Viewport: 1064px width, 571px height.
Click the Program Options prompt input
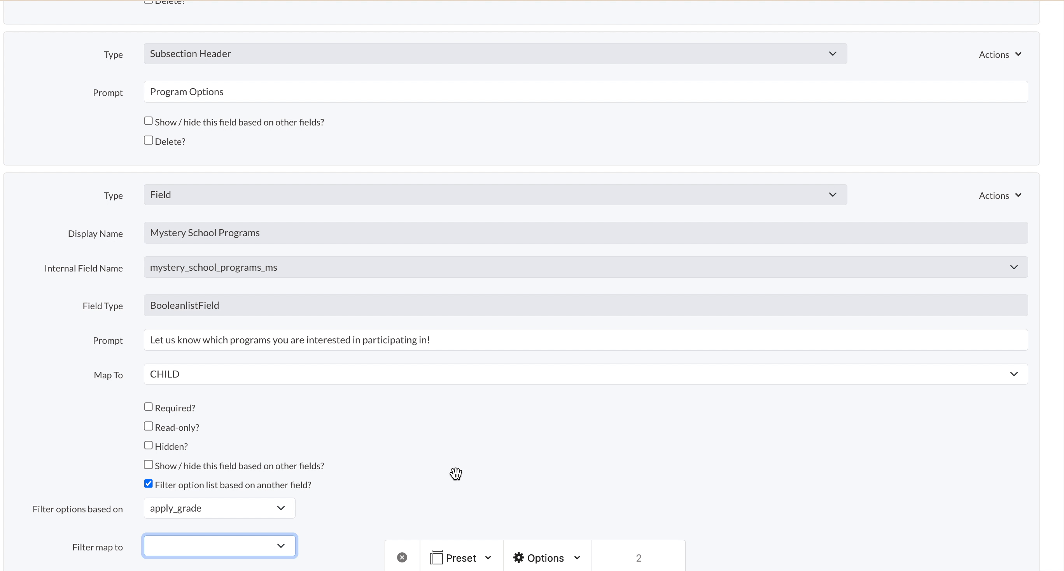585,92
